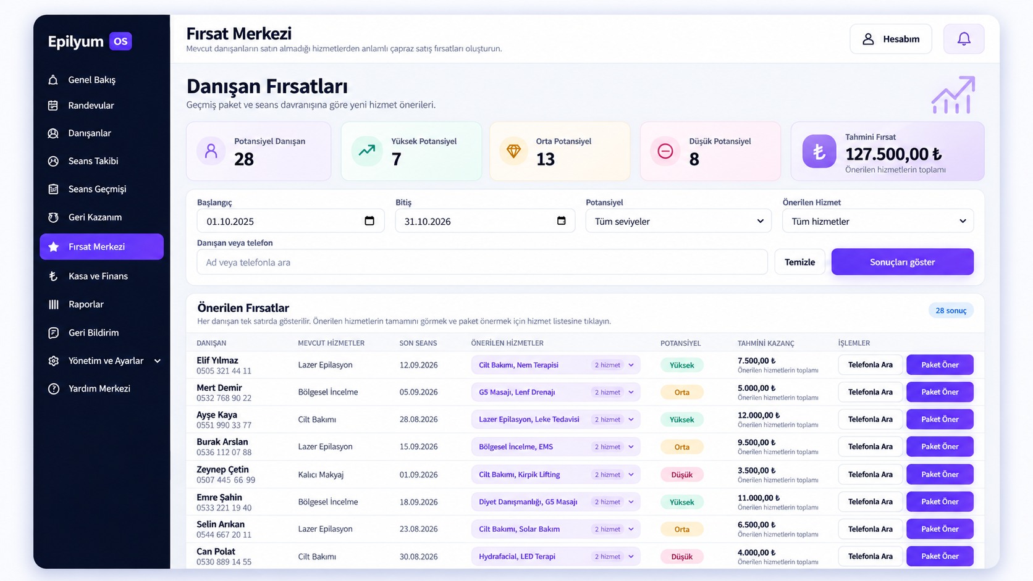Click the Danışan veya telefon search field
This screenshot has height=581, width=1033.
pyautogui.click(x=482, y=262)
